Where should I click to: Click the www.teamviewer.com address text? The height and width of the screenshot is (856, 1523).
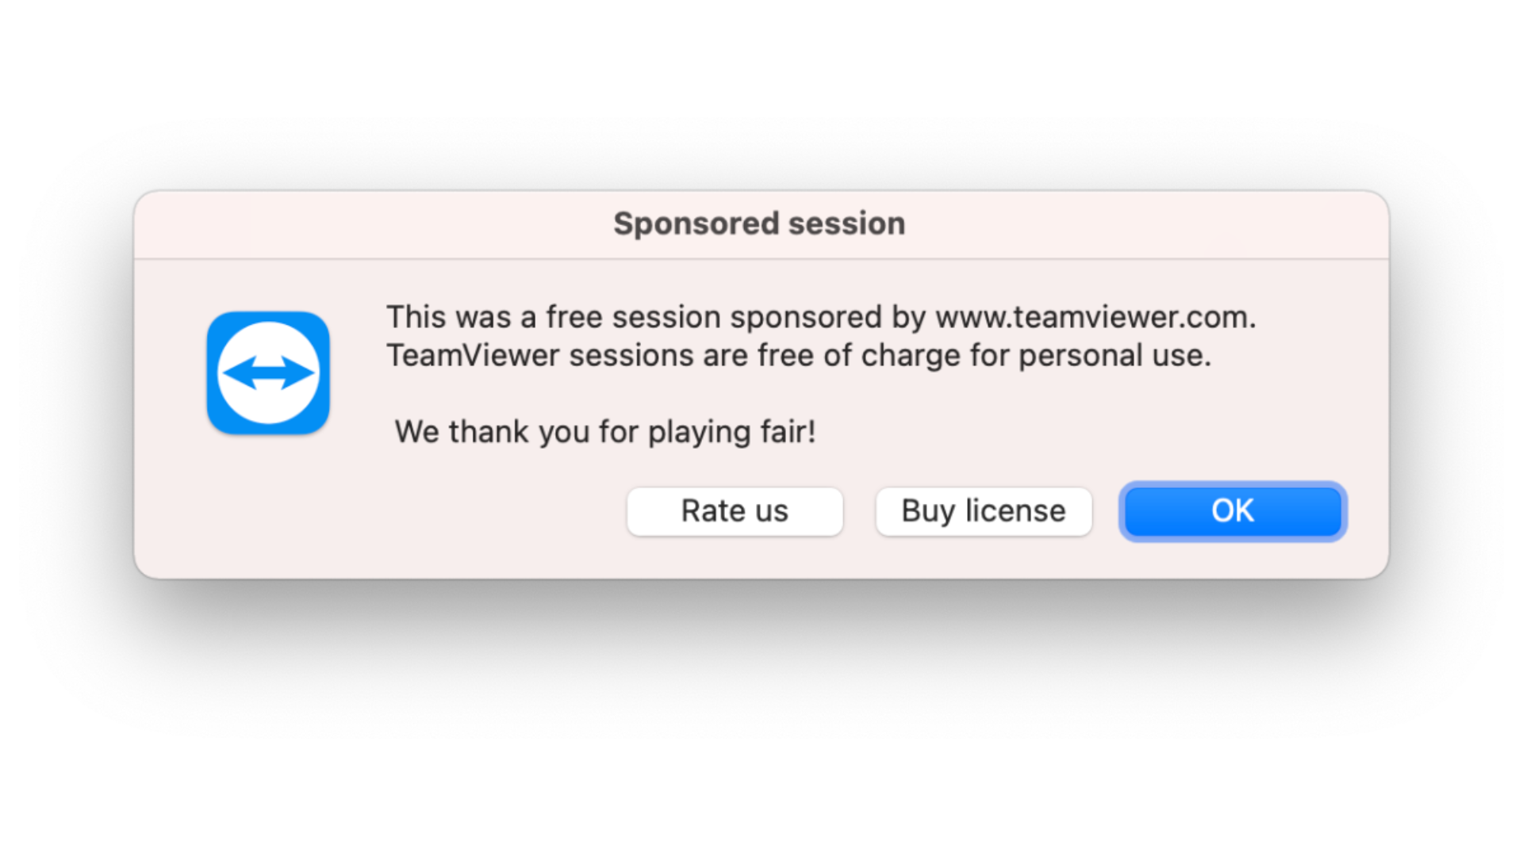1095,317
